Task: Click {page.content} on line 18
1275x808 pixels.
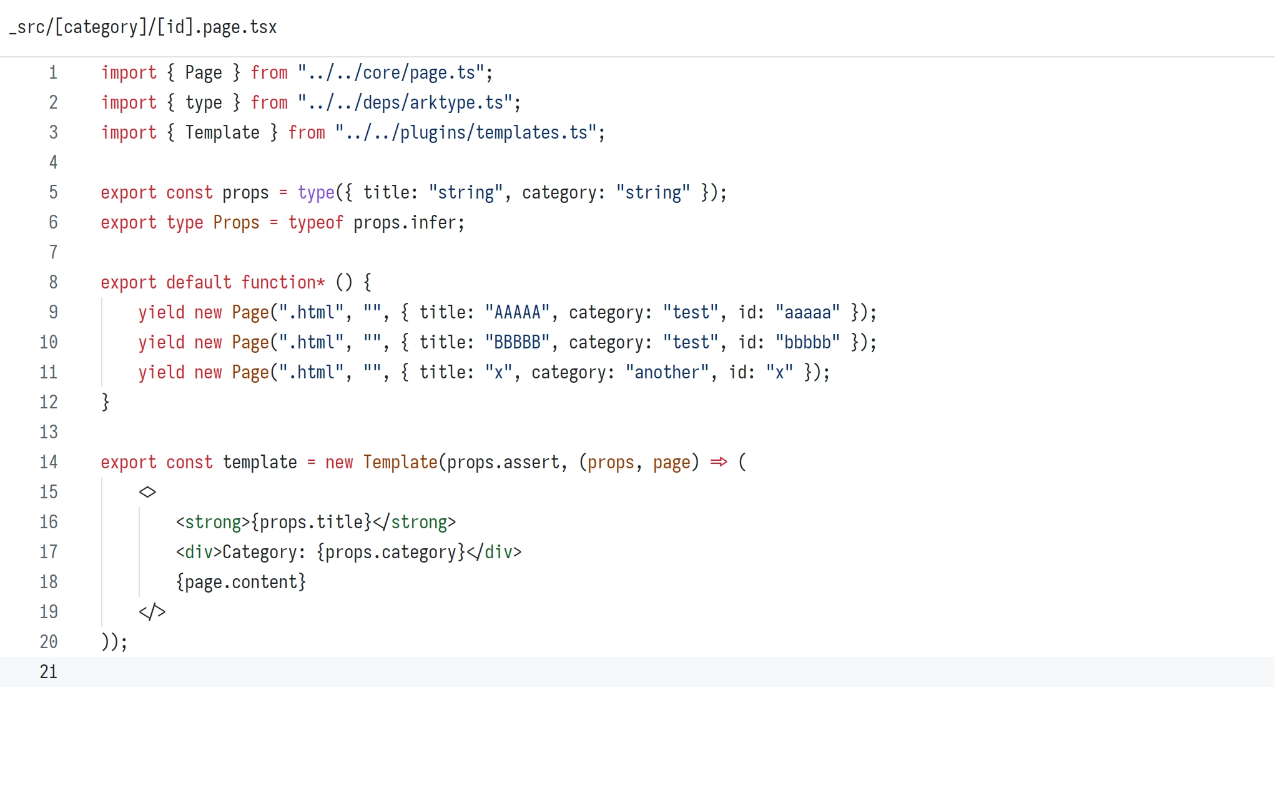Action: [x=241, y=583]
